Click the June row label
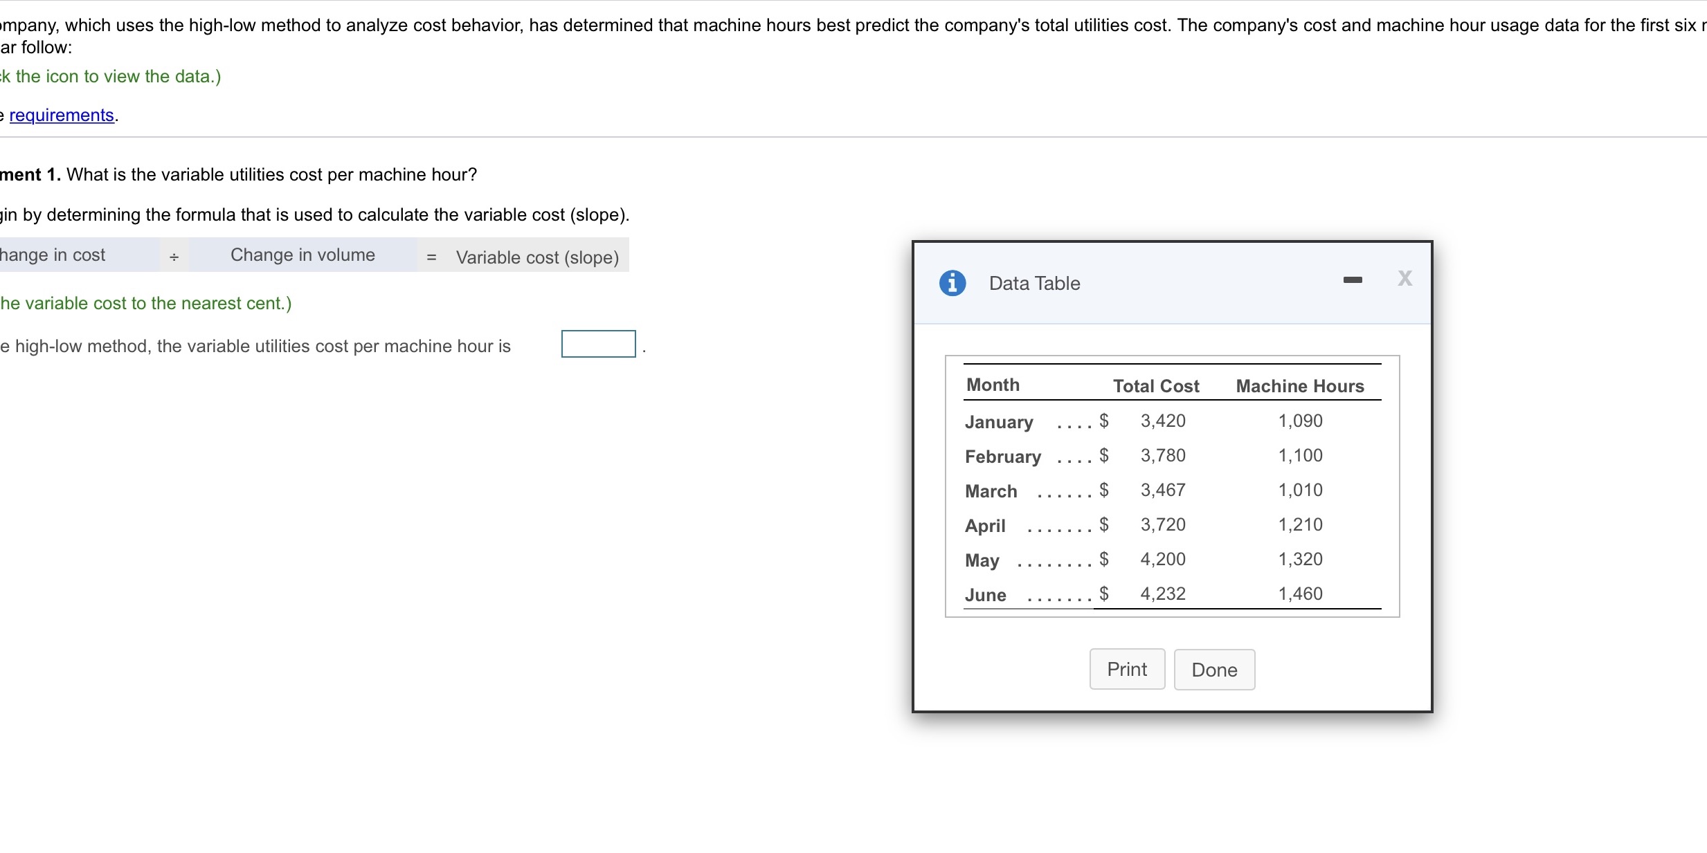 pyautogui.click(x=986, y=595)
